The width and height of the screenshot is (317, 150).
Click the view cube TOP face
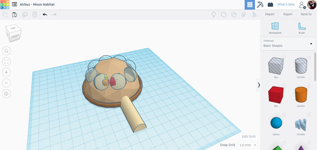[x=13, y=28]
